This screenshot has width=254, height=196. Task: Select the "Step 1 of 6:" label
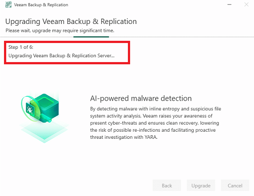coord(21,47)
